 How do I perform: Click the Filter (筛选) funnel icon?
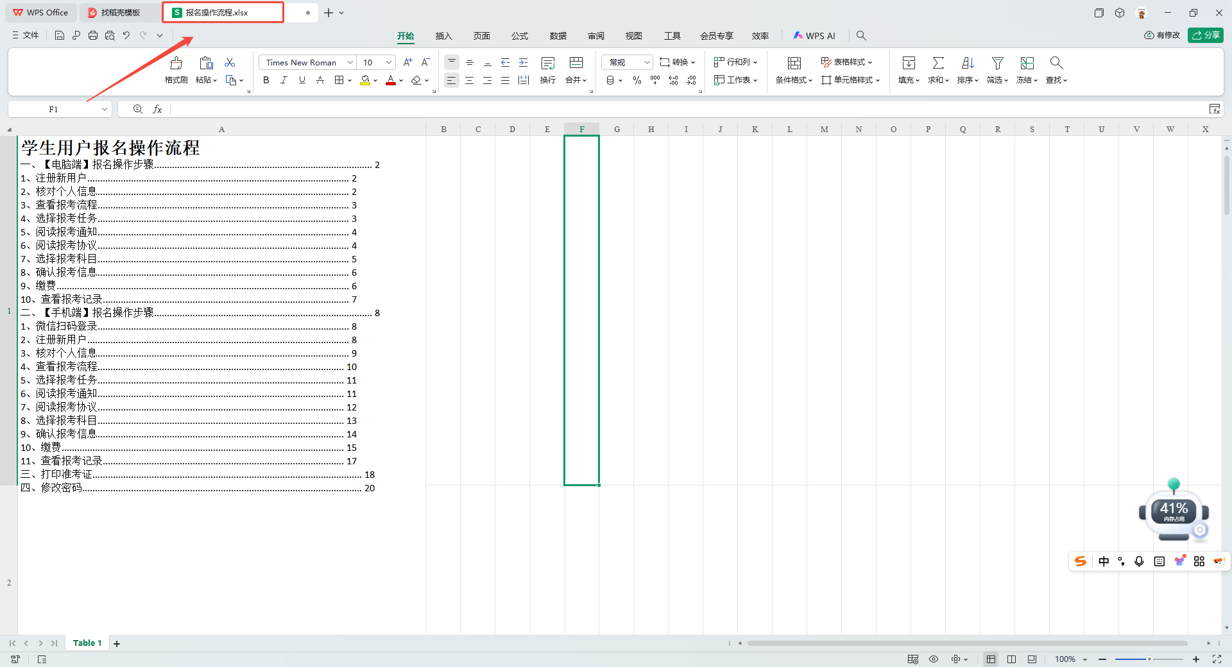(997, 63)
